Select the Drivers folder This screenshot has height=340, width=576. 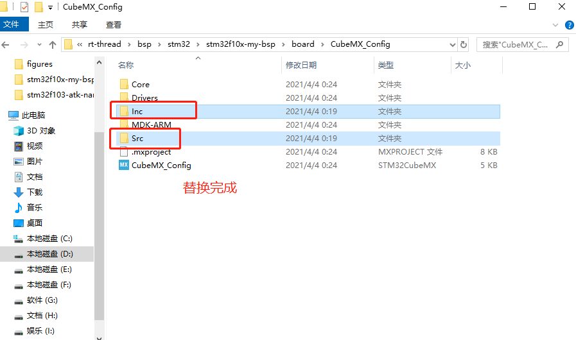144,98
